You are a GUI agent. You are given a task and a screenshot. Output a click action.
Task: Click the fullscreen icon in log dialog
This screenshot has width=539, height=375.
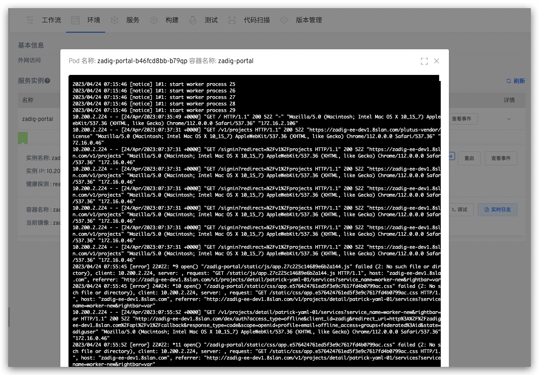click(x=424, y=61)
